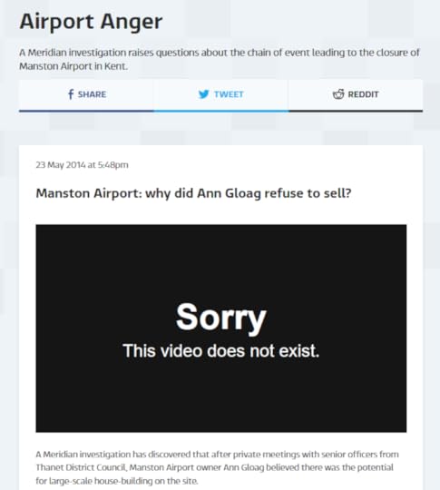
Task: Submit the page using the REDDIT label
Action: pos(363,94)
